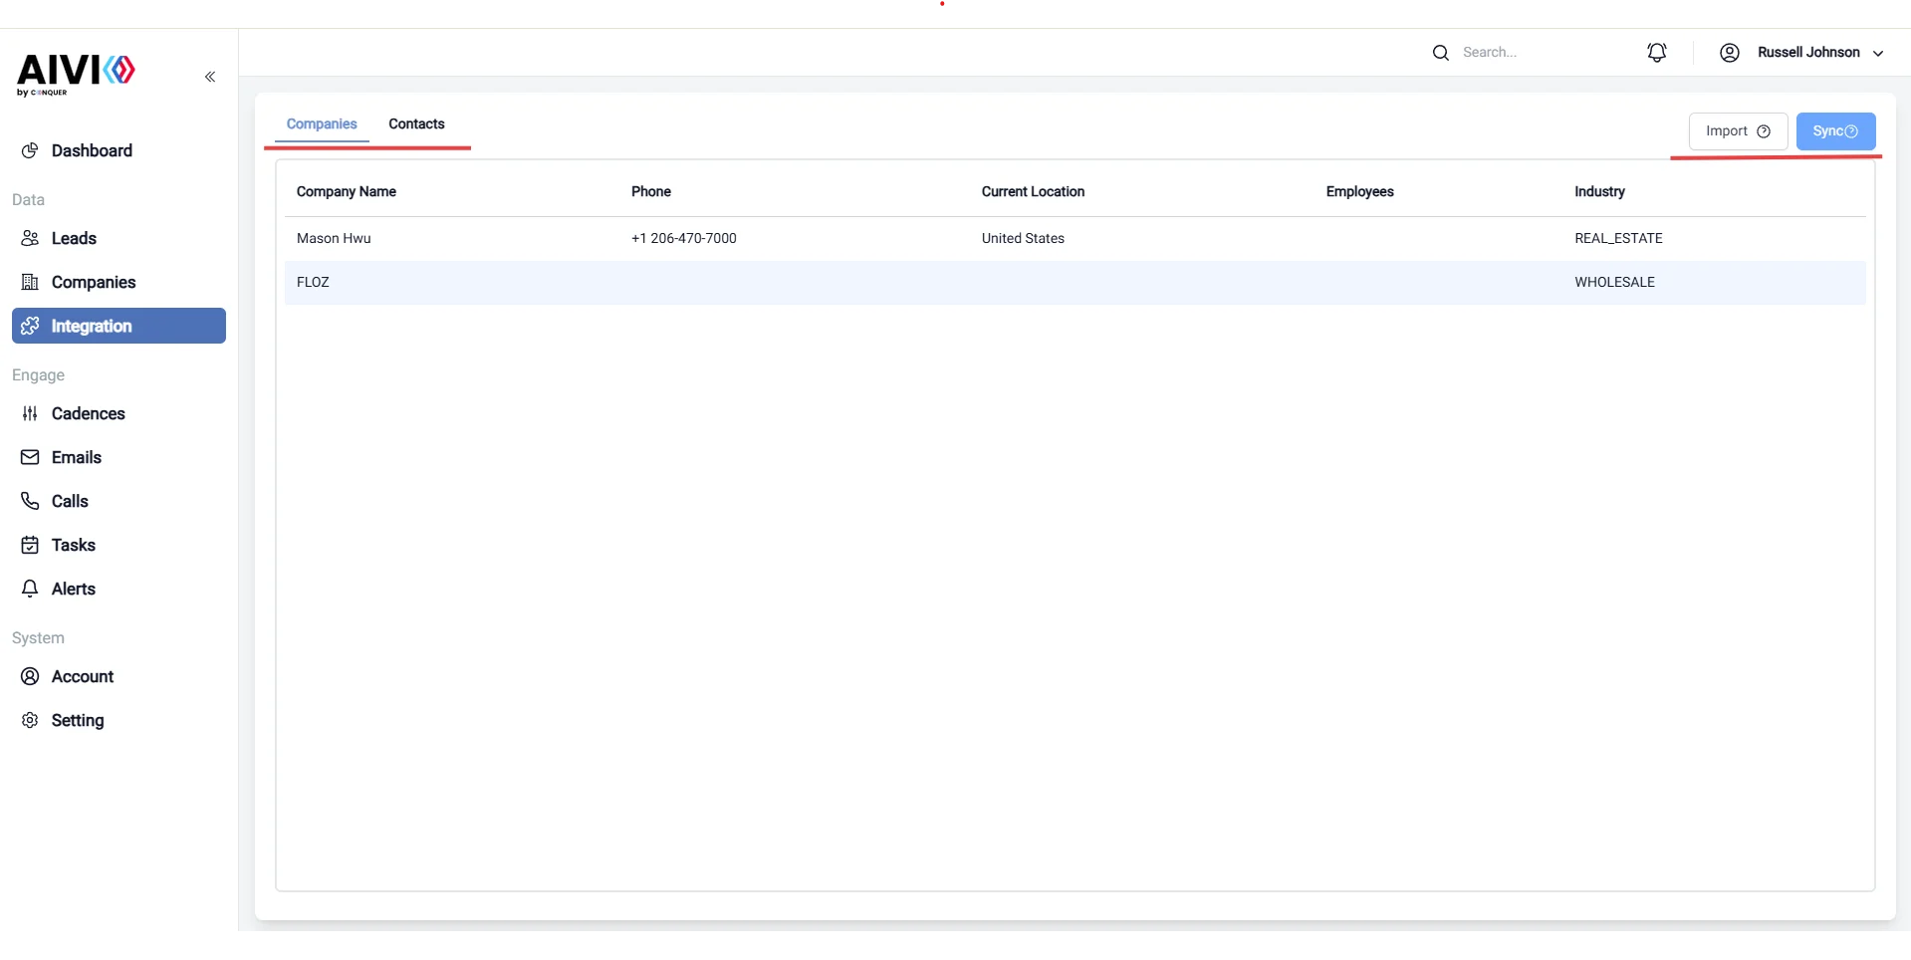Click the Russell Johnson user name
Image resolution: width=1911 pixels, height=960 pixels.
pyautogui.click(x=1808, y=53)
